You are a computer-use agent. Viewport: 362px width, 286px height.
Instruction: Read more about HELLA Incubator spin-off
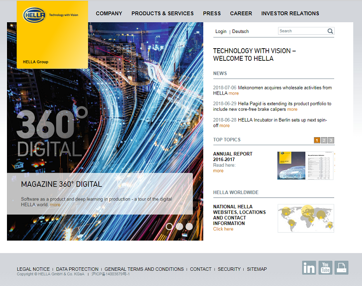pos(225,125)
